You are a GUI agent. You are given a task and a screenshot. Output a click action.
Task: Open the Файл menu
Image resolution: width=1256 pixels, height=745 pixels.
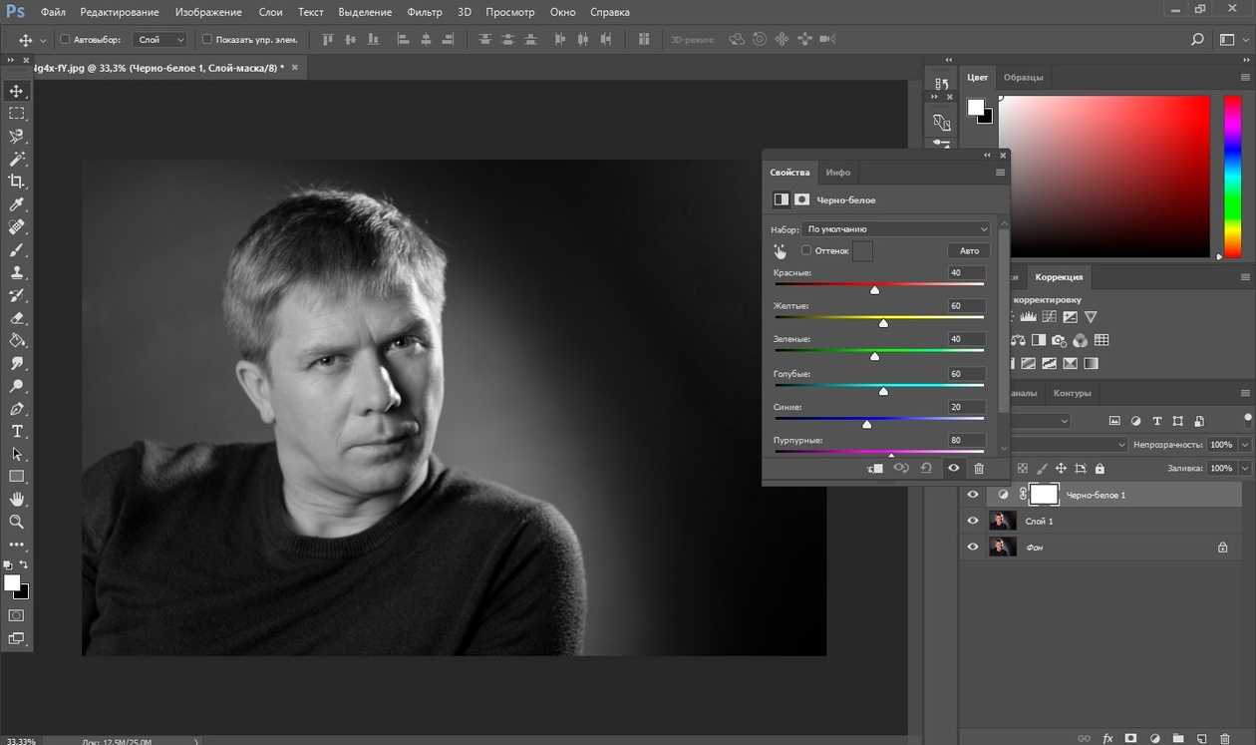[54, 12]
